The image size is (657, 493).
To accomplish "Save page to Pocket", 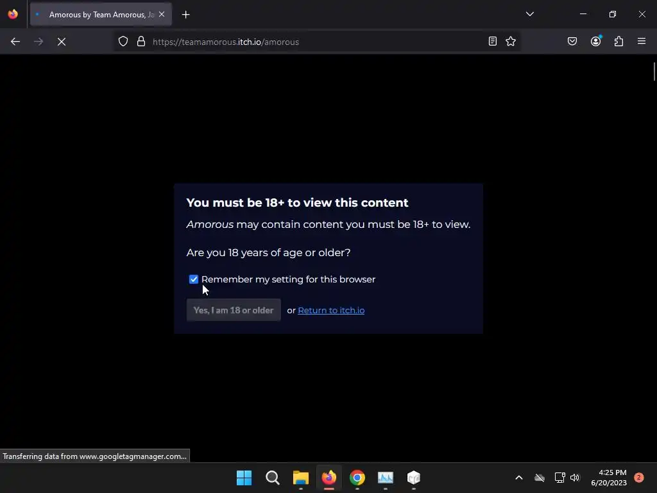I will point(572,41).
